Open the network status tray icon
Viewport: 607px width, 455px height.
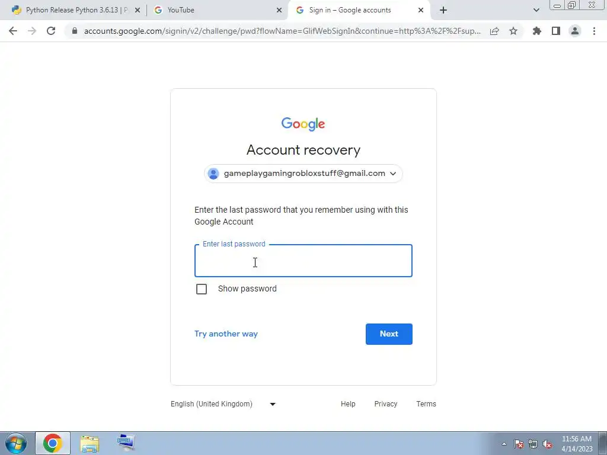pos(533,444)
